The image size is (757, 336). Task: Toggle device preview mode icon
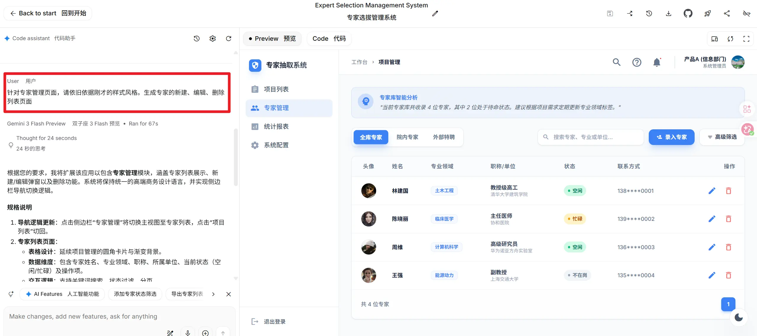pyautogui.click(x=714, y=39)
